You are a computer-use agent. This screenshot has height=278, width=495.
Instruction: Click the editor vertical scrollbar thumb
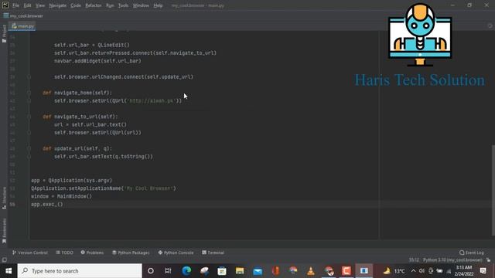pyautogui.click(x=493, y=190)
